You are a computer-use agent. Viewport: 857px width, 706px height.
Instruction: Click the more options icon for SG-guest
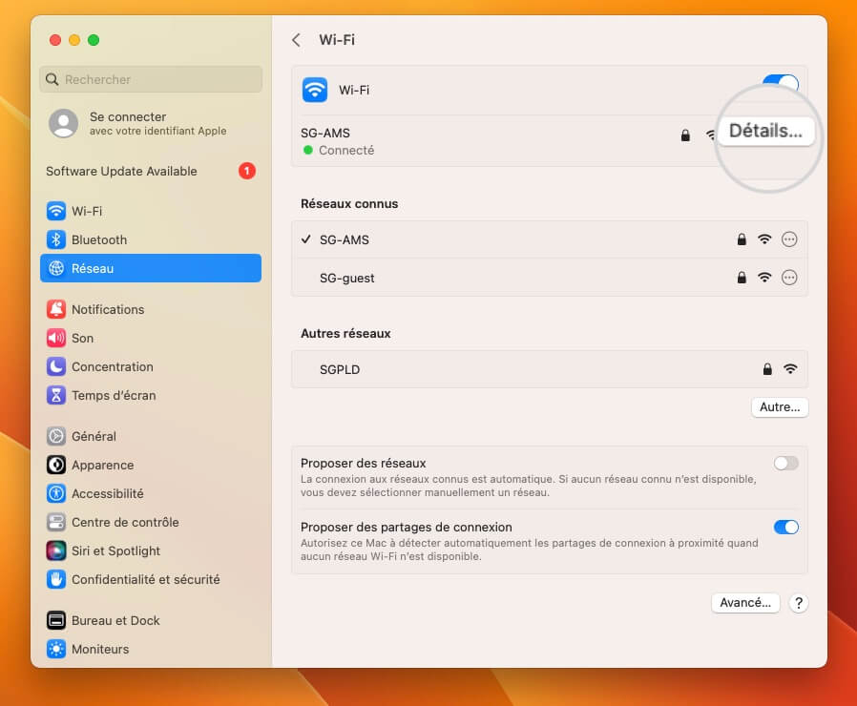[x=788, y=278]
